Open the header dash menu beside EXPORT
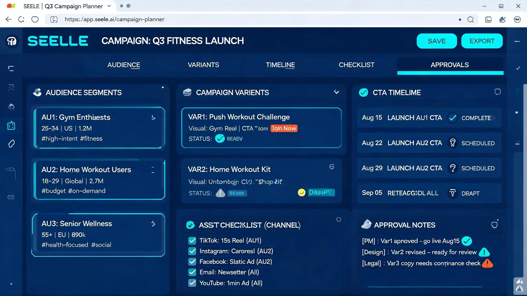This screenshot has width=527, height=296. (517, 41)
